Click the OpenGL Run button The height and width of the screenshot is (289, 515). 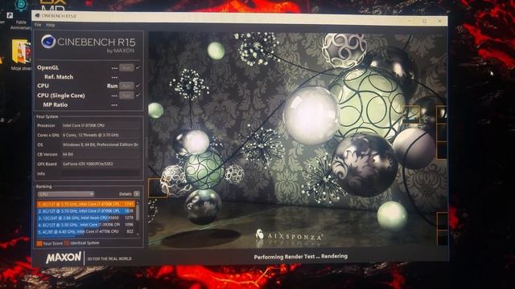coord(126,67)
